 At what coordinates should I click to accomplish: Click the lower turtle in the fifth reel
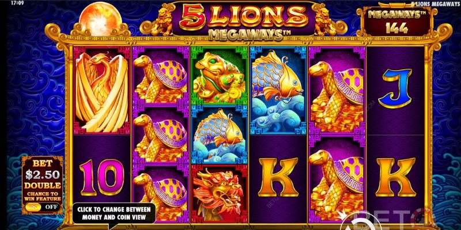click(337, 179)
